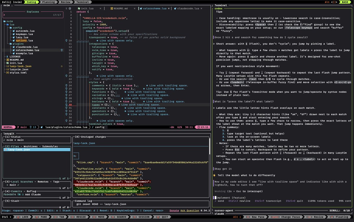
Task: Switch to the Review Zellij tab
Action: (65, 2)
